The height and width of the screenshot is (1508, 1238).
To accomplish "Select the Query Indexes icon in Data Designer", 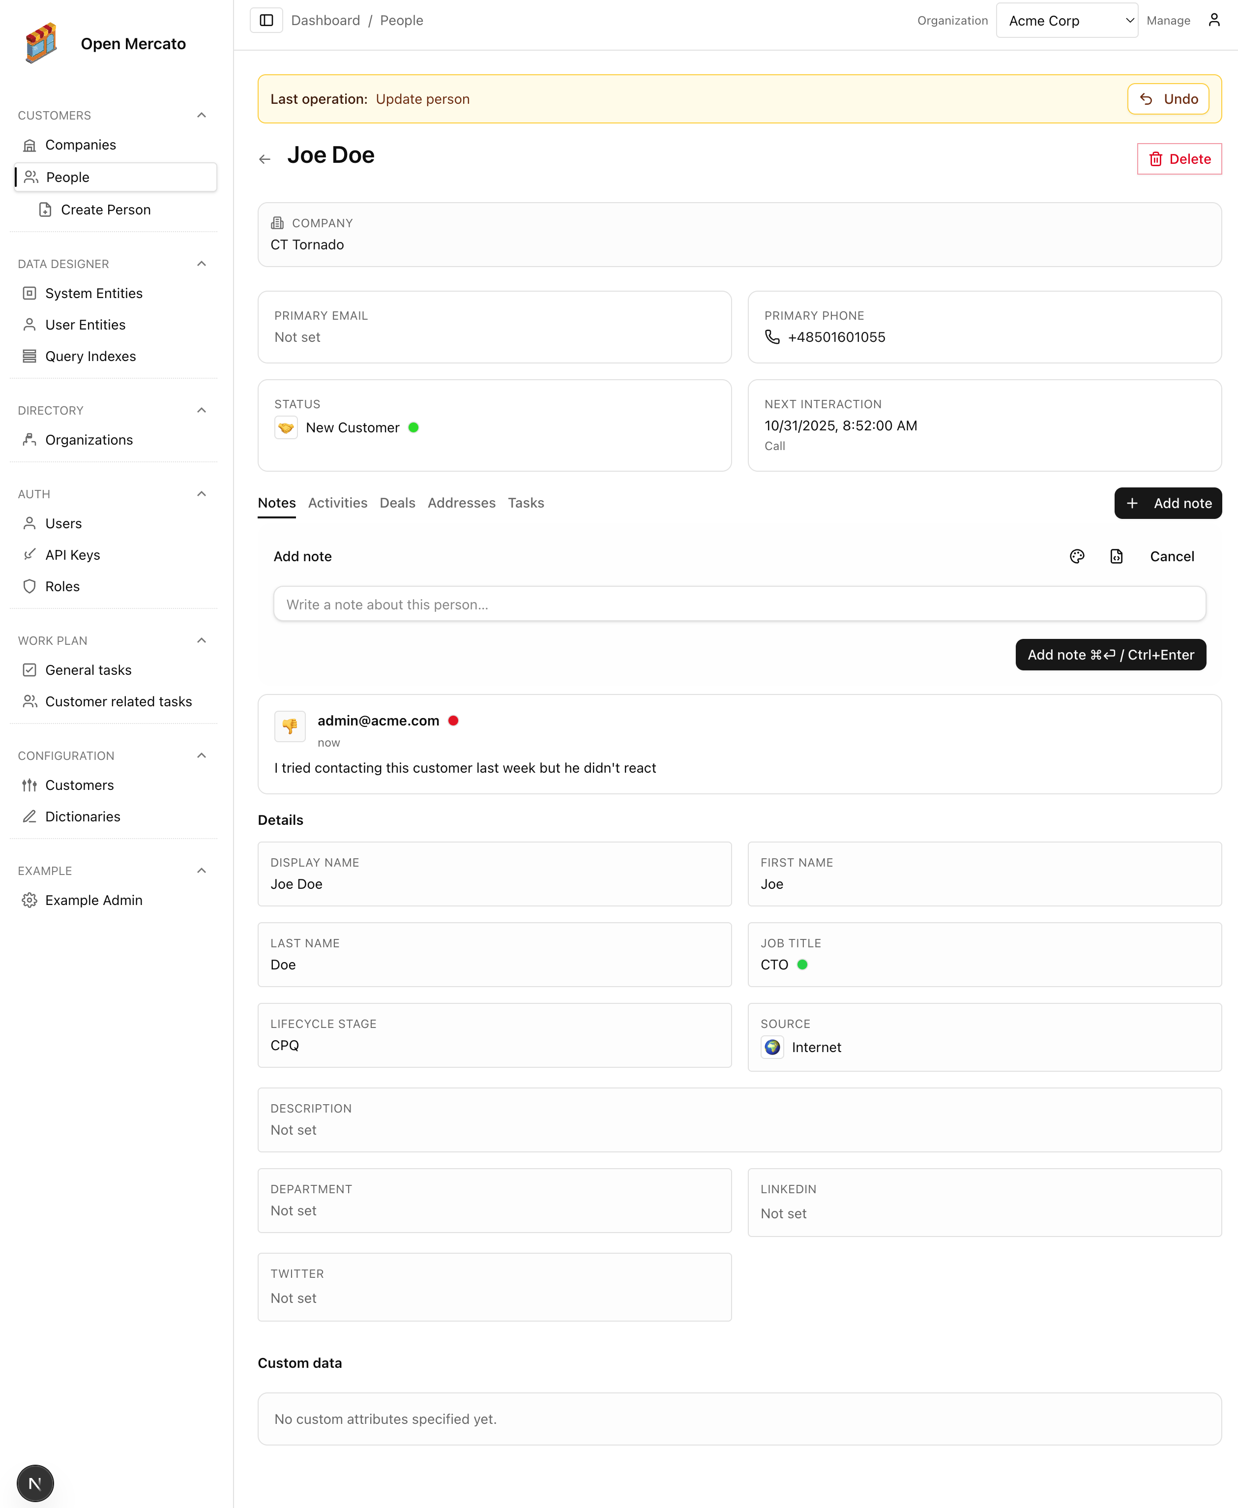I will [30, 356].
